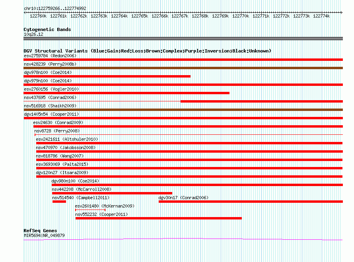Select the thick red bar below nsv437695 (Conrad2006)

click(x=262, y=101)
